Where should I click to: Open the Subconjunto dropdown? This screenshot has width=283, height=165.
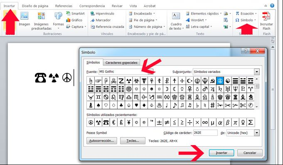(257, 72)
